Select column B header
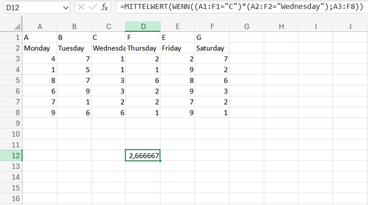The width and height of the screenshot is (368, 205). [x=74, y=26]
